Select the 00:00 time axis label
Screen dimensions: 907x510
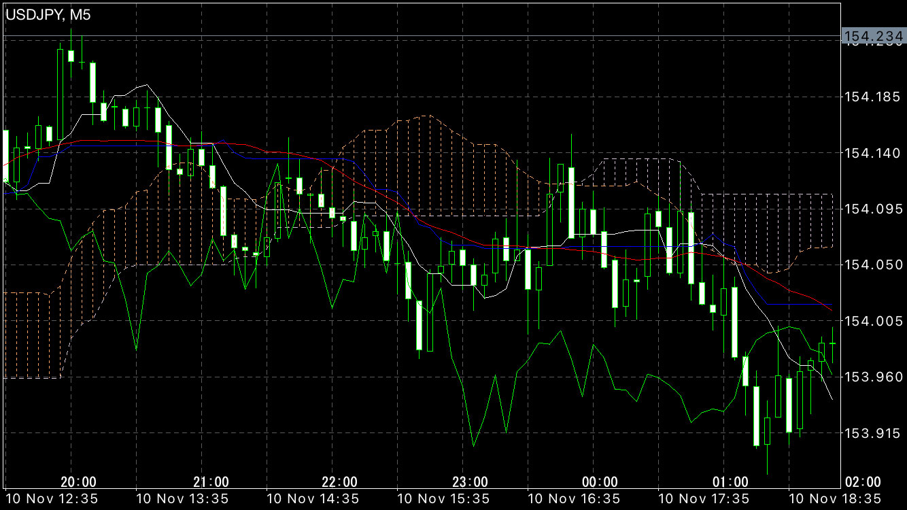click(600, 482)
